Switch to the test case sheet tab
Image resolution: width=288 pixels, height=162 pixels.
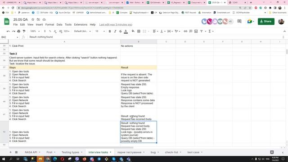[195, 152]
